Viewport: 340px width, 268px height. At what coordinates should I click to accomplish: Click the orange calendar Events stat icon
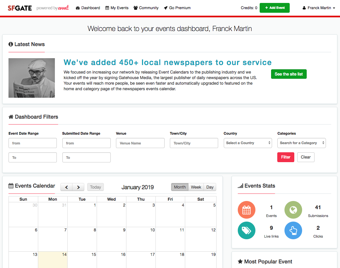pyautogui.click(x=247, y=210)
